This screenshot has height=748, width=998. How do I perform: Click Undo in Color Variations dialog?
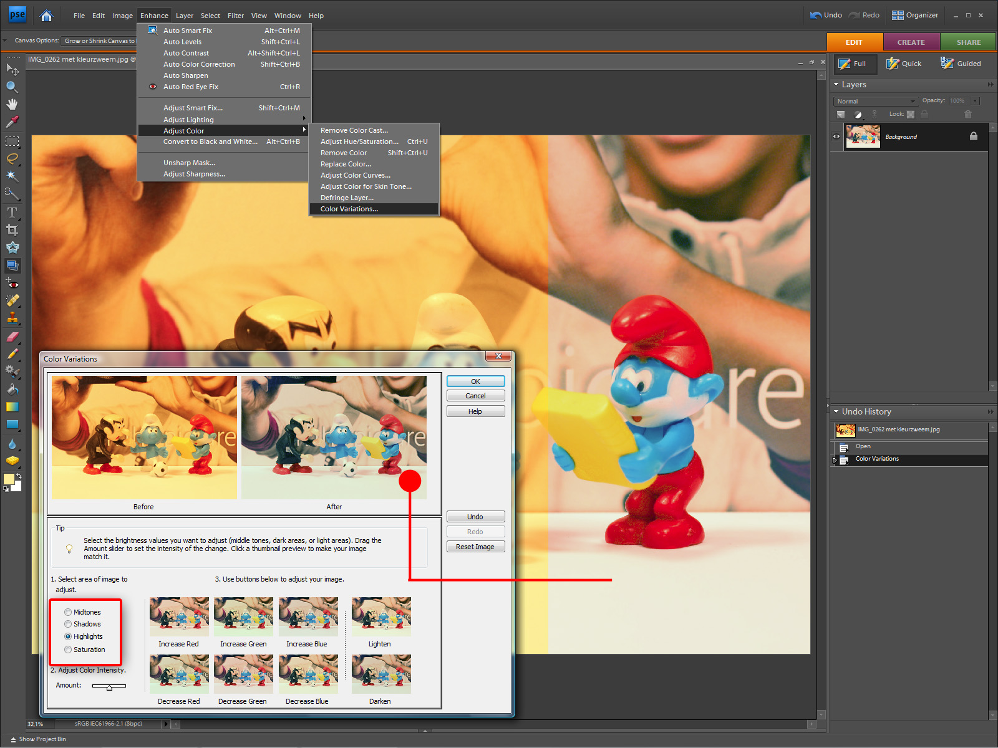click(x=475, y=517)
